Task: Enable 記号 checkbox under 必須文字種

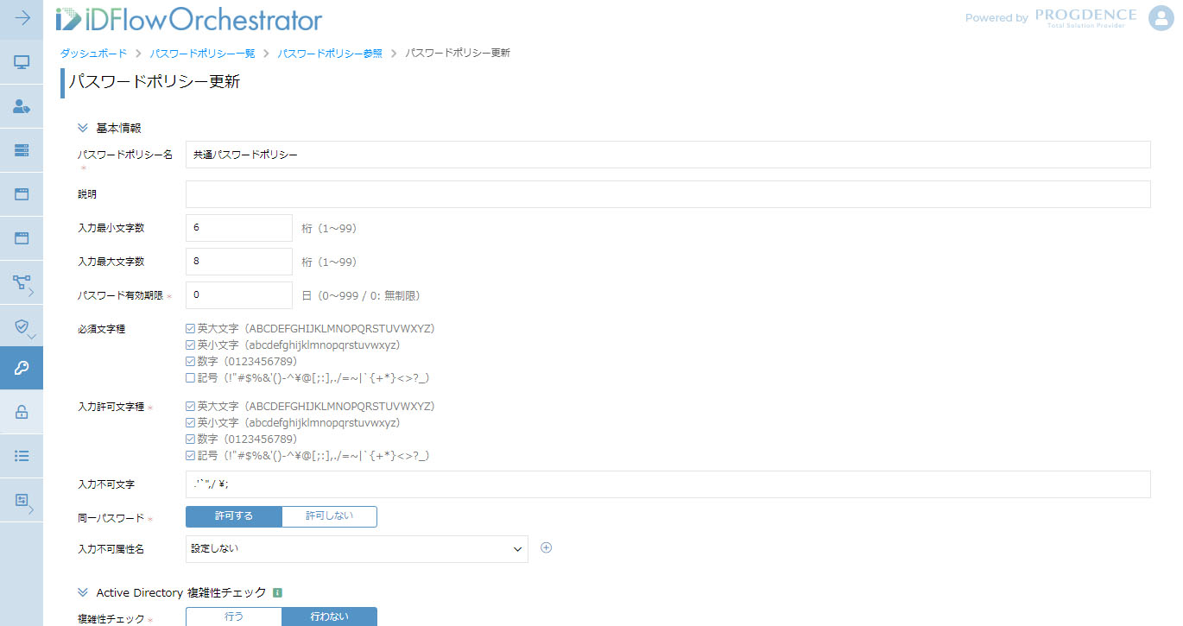Action: pyautogui.click(x=190, y=378)
